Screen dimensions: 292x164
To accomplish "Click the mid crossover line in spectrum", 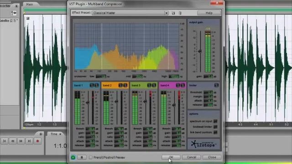I will click(144, 46).
